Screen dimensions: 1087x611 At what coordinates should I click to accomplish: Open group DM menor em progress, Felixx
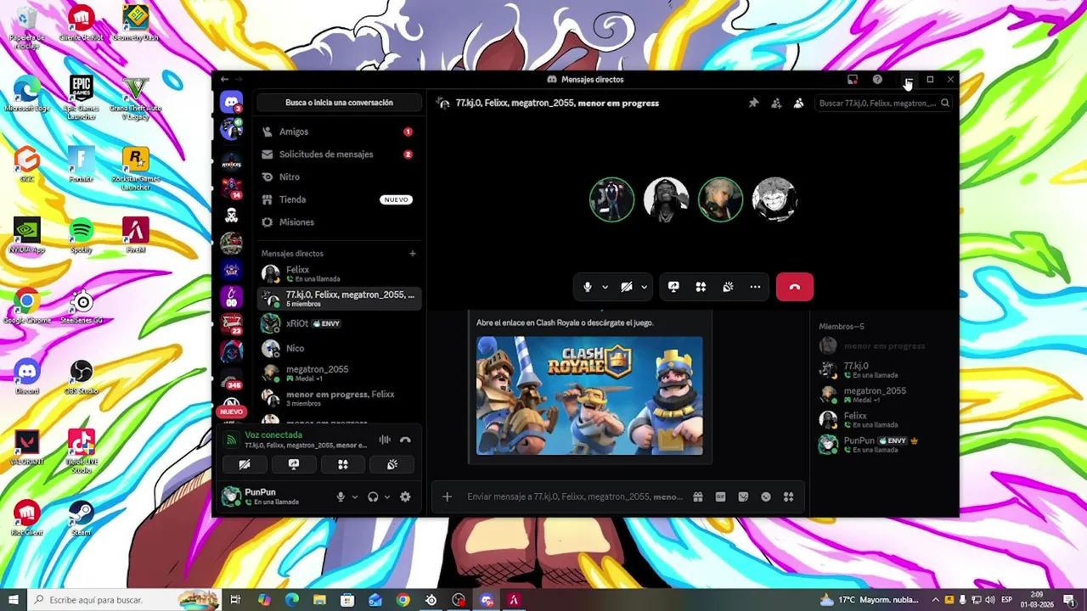pyautogui.click(x=338, y=398)
